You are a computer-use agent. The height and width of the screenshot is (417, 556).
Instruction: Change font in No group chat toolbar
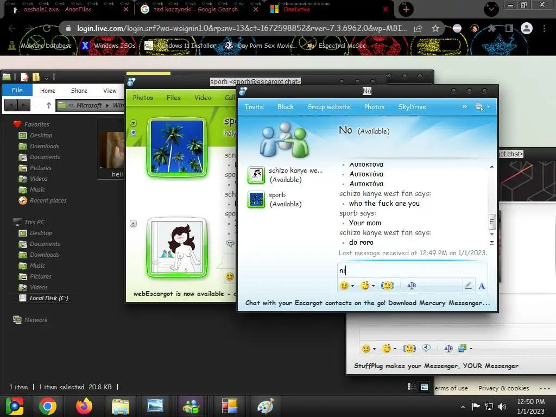click(x=412, y=286)
